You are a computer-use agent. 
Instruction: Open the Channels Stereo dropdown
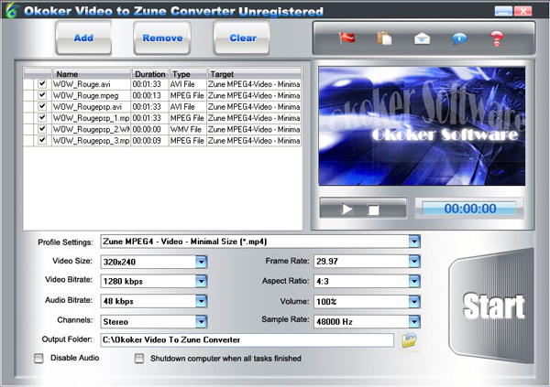(202, 321)
